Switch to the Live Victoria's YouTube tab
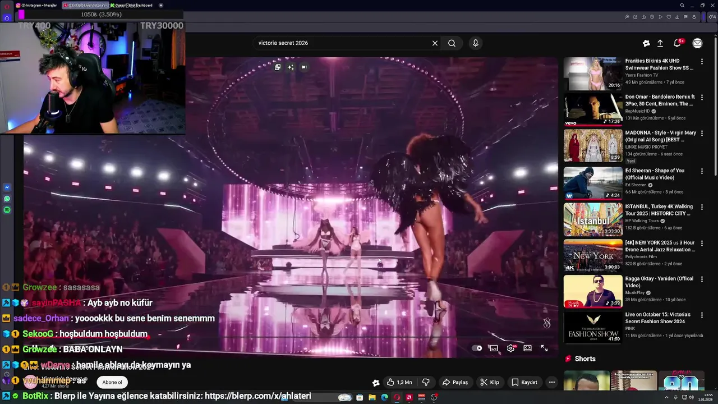This screenshot has width=718, height=404. [84, 5]
